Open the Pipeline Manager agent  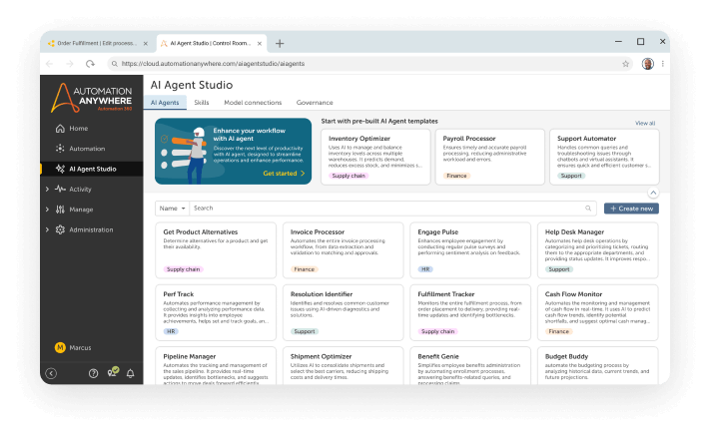tap(216, 366)
